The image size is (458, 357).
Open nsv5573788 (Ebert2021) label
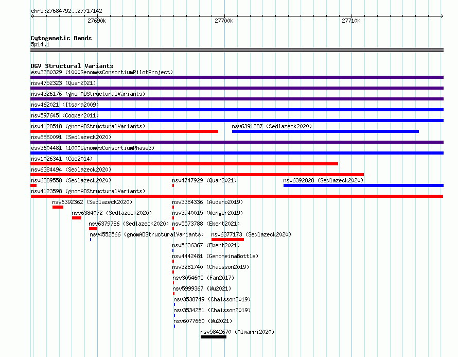point(206,224)
